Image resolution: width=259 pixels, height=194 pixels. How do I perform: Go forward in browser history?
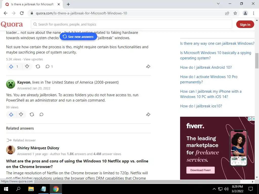pos(14,13)
